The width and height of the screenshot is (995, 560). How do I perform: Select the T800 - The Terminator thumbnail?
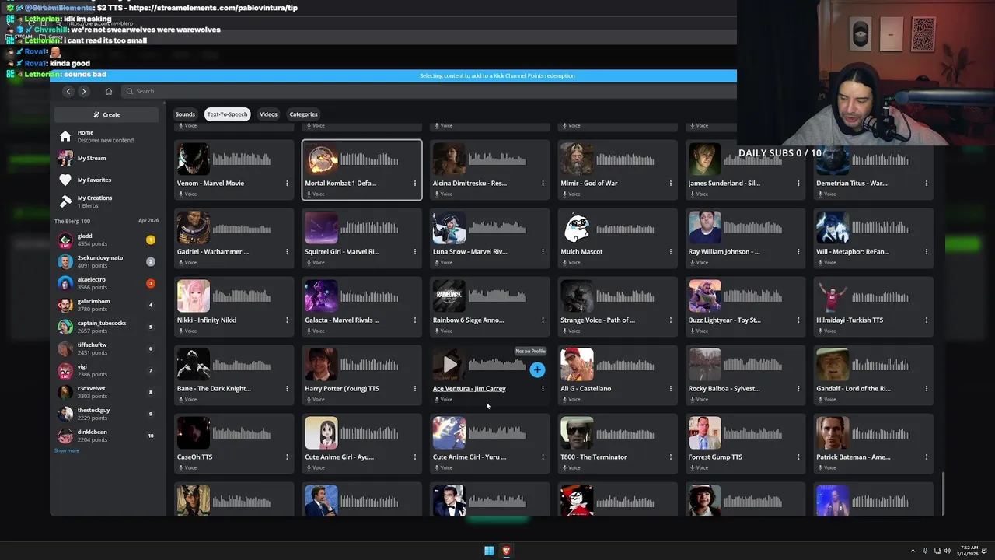[x=577, y=433]
